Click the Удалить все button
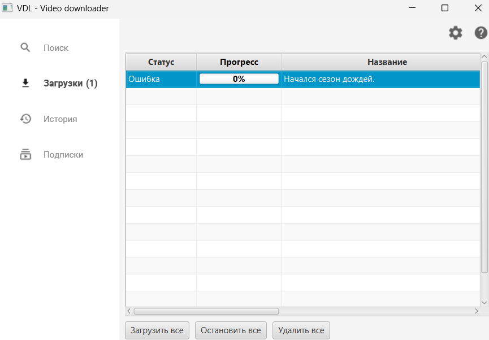This screenshot has width=489, height=340. click(x=301, y=330)
